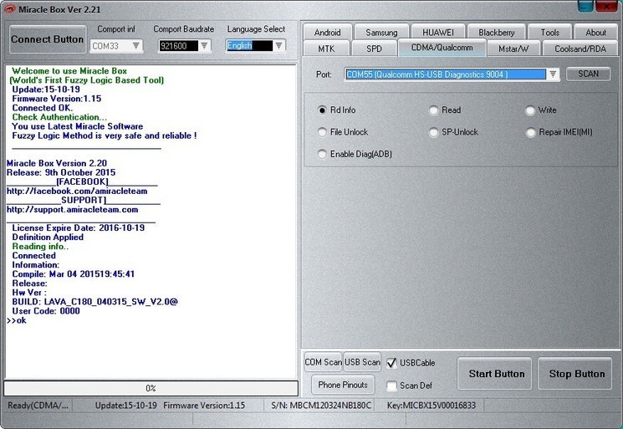Select the Read radio option
Screen dimensions: 623x429
point(433,110)
